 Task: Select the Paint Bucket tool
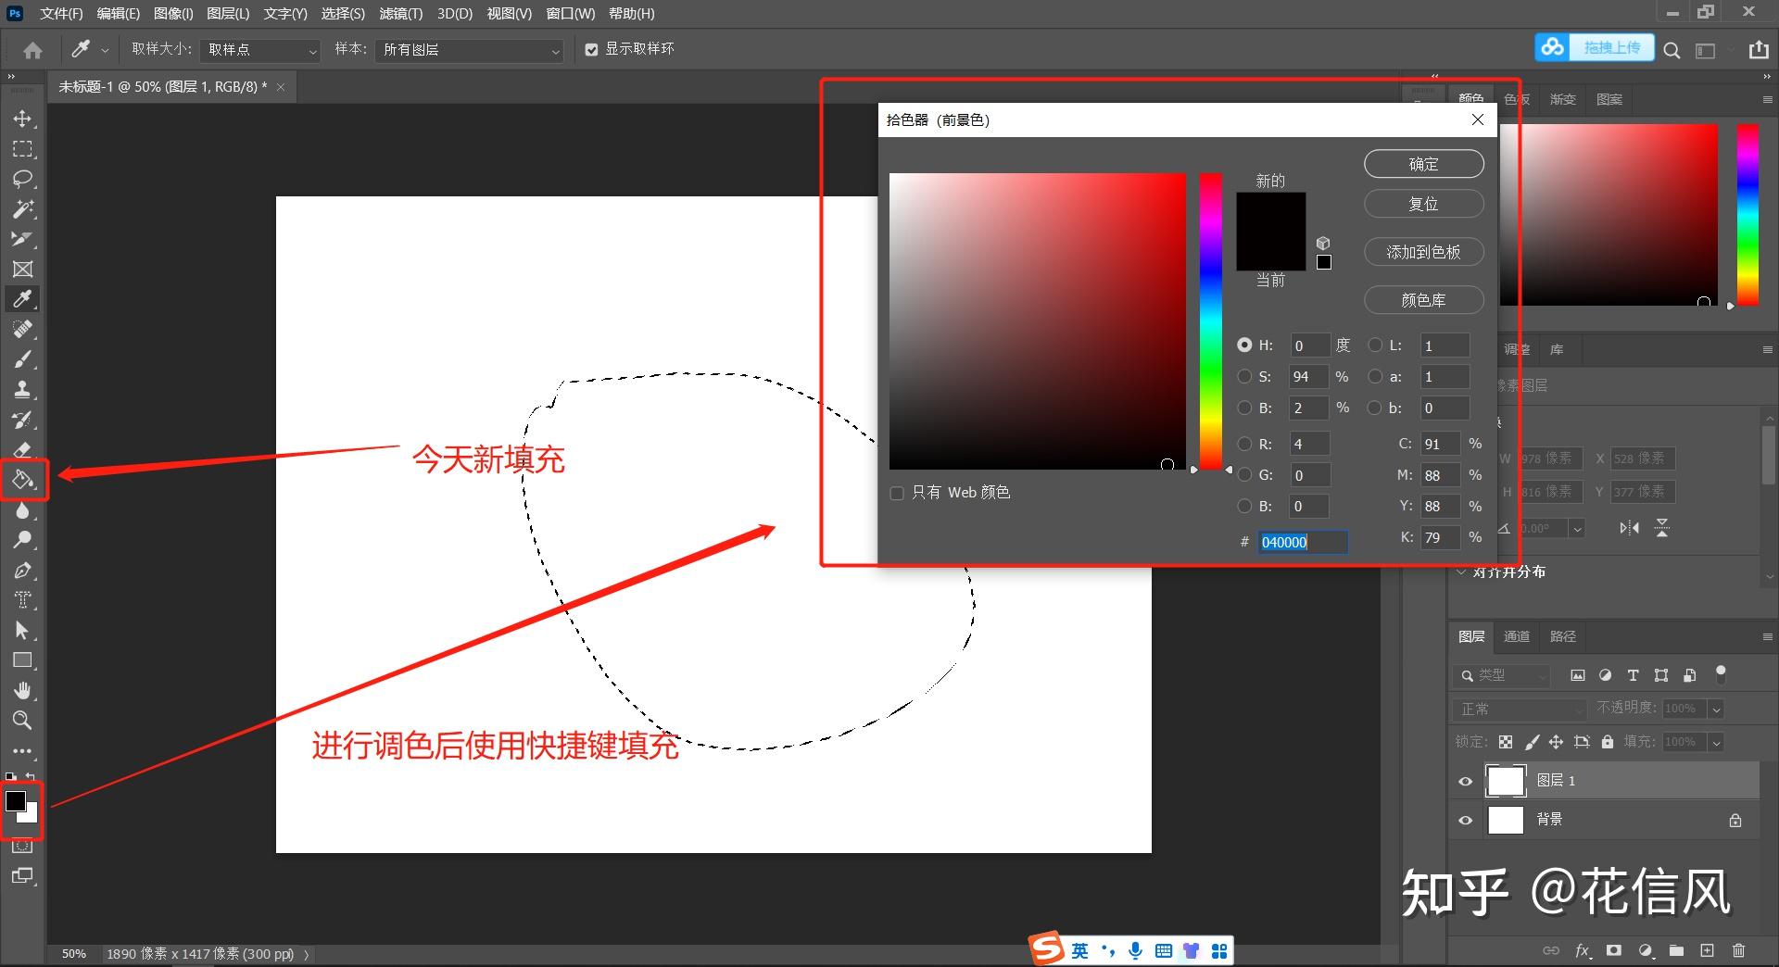(22, 480)
